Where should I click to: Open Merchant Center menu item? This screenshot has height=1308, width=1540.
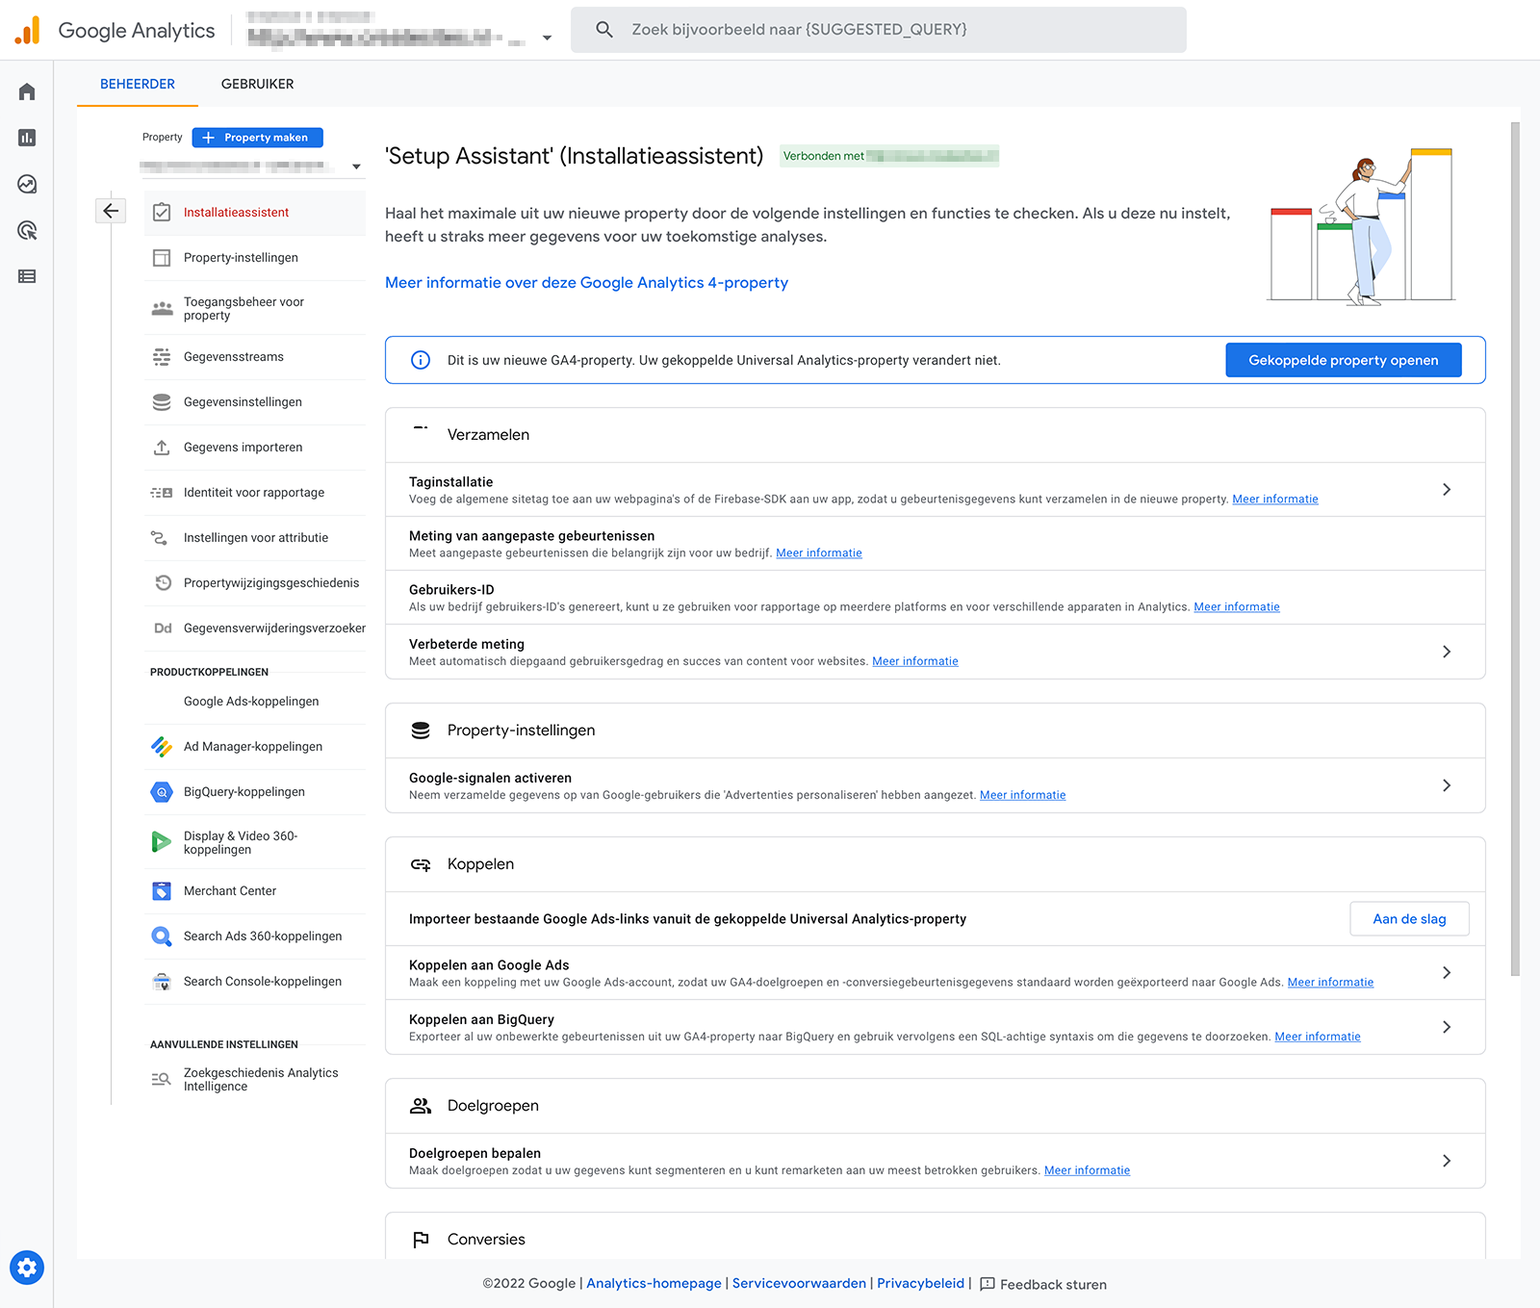(x=255, y=891)
